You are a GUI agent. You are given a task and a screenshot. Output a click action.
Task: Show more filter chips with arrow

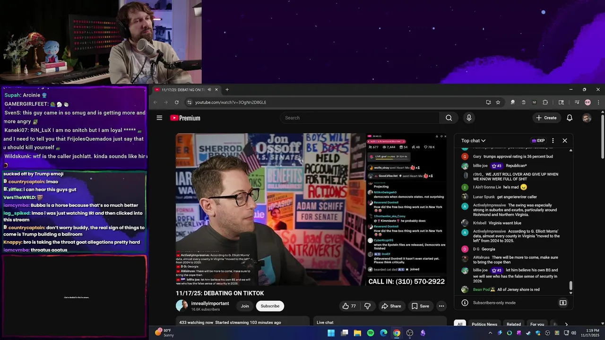point(566,324)
